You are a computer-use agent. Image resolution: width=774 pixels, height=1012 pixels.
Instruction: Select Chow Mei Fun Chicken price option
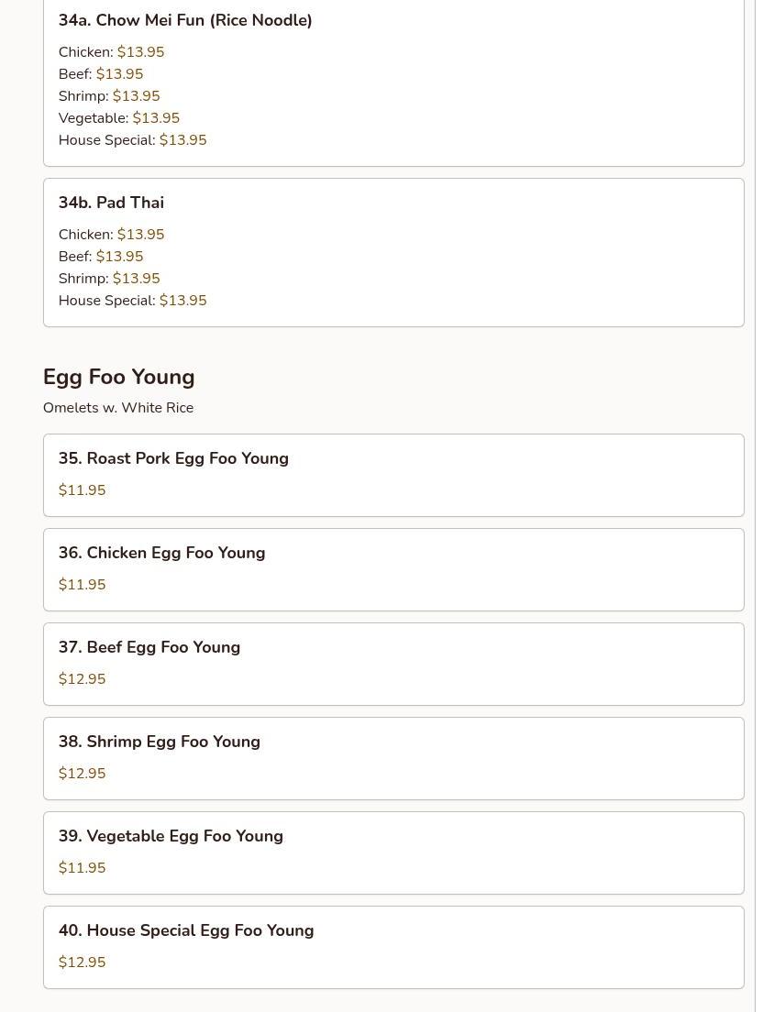point(112,52)
